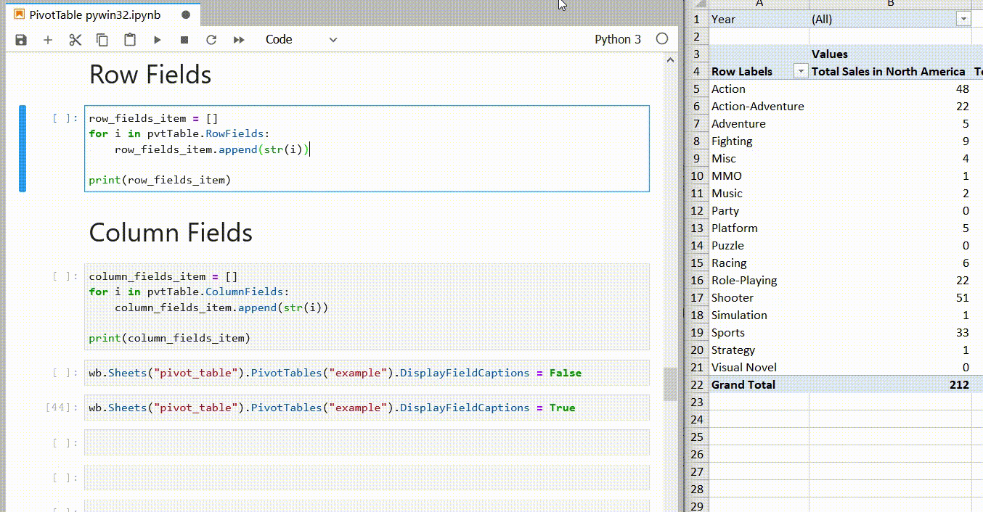Click the kernel status circle indicator
The height and width of the screenshot is (512, 983).
coord(662,39)
